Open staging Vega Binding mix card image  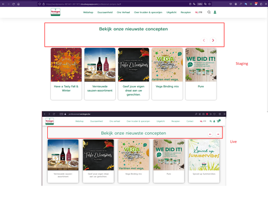[167, 65]
